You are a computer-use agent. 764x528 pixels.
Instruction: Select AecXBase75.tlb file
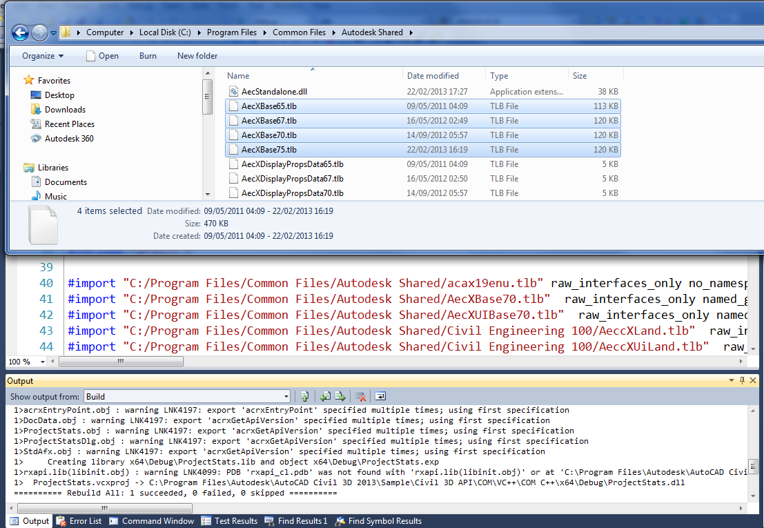[x=423, y=150]
